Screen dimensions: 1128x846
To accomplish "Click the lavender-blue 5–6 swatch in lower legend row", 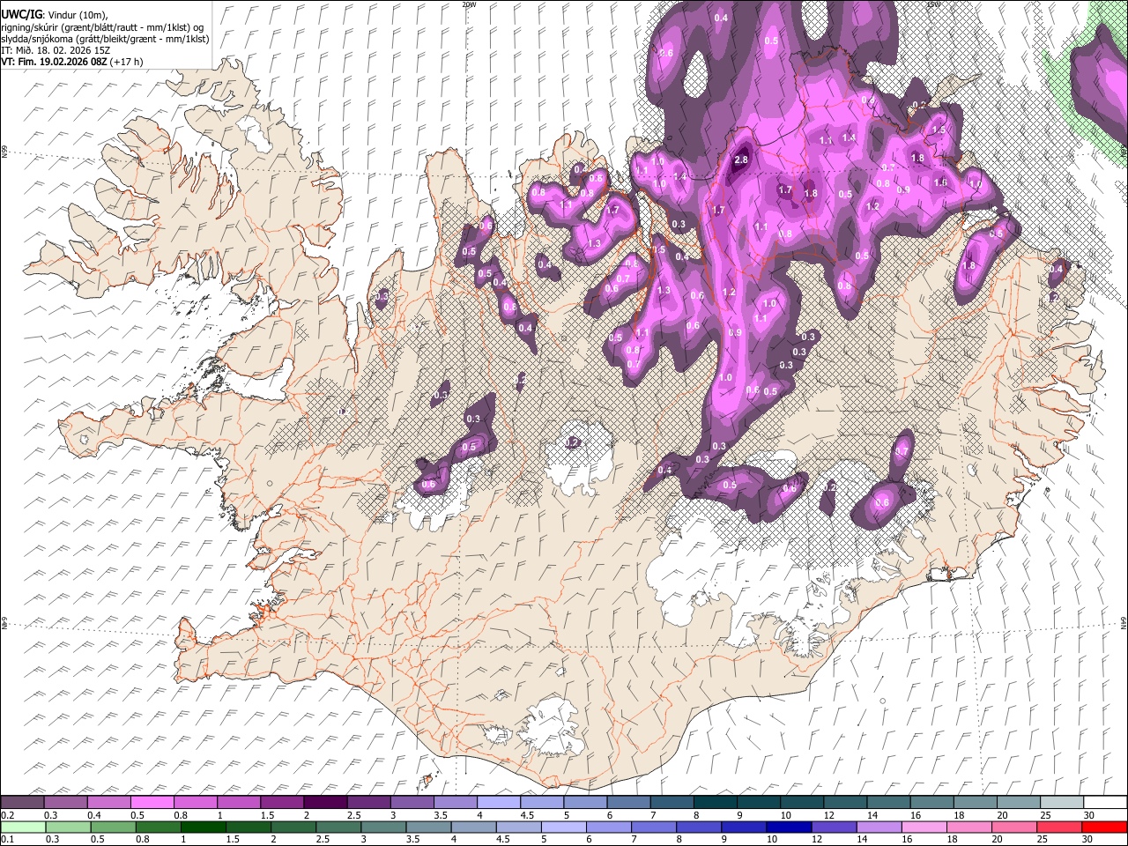I will point(563,827).
